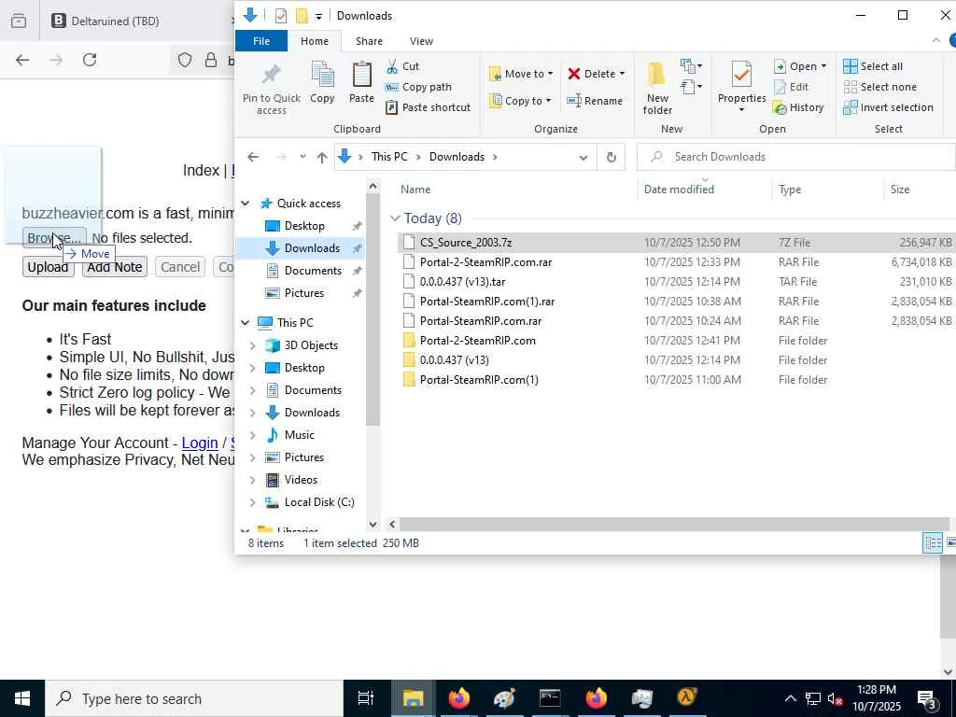
Task: Reload the Firefox page
Action: coord(90,60)
